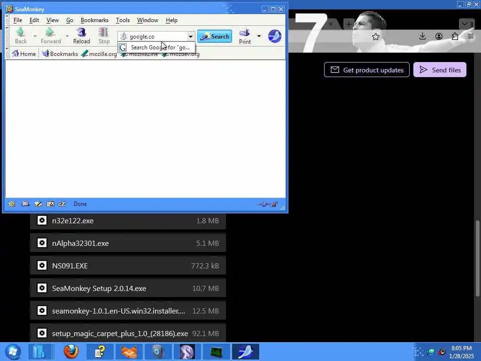Open the Window menu
The image size is (481, 361).
click(x=147, y=20)
